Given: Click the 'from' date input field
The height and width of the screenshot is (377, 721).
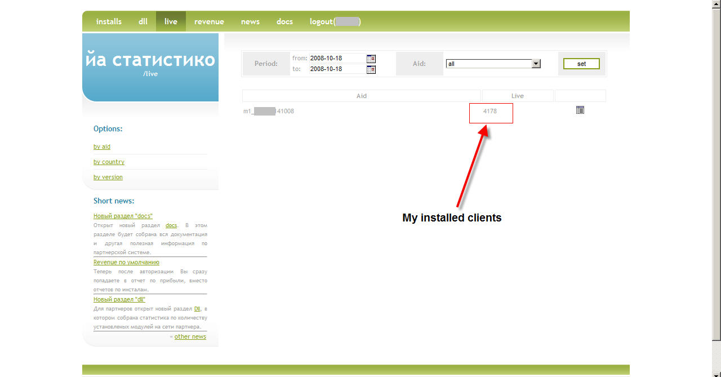Looking at the screenshot, I should [337, 58].
